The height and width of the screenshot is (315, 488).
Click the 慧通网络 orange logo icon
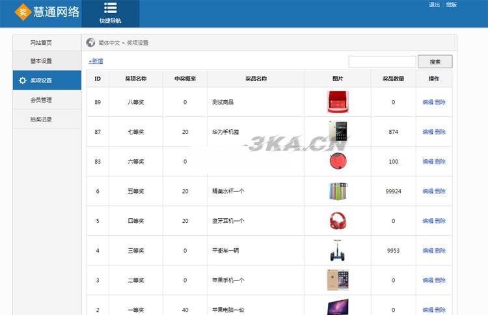tap(23, 12)
